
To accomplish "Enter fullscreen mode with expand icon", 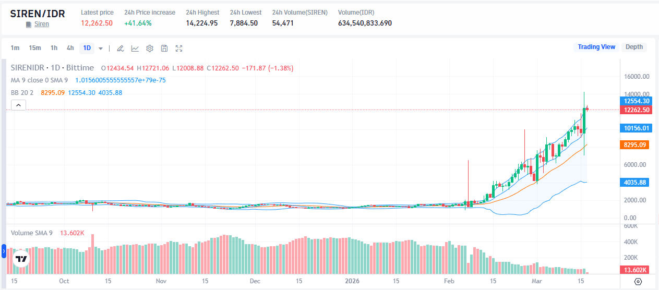I will click(179, 49).
